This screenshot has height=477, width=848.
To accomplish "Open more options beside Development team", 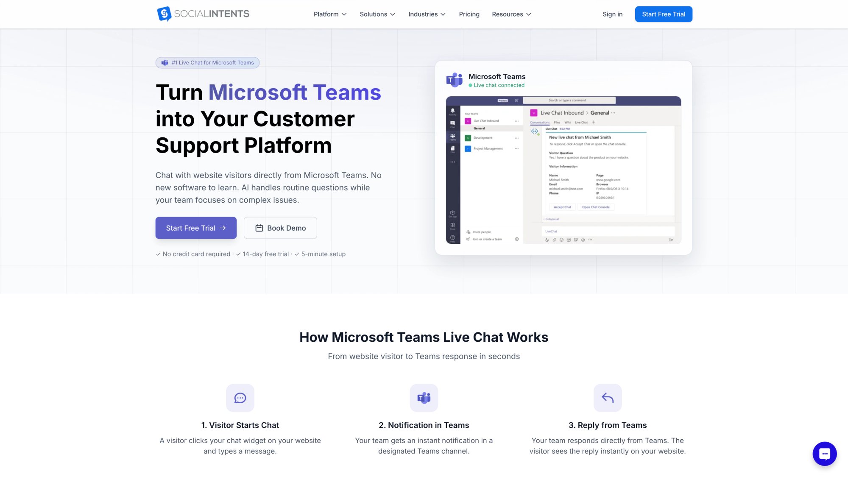I will point(517,138).
